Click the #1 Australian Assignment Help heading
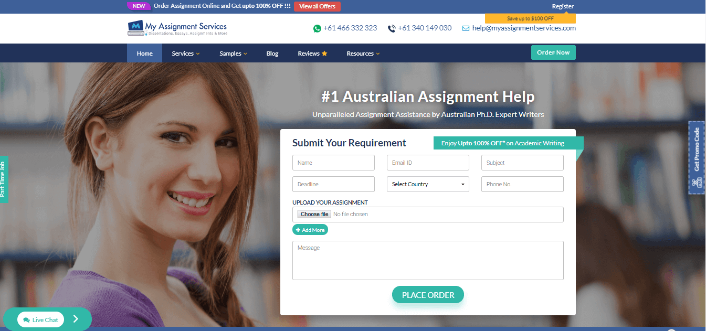This screenshot has height=331, width=706. click(x=428, y=97)
